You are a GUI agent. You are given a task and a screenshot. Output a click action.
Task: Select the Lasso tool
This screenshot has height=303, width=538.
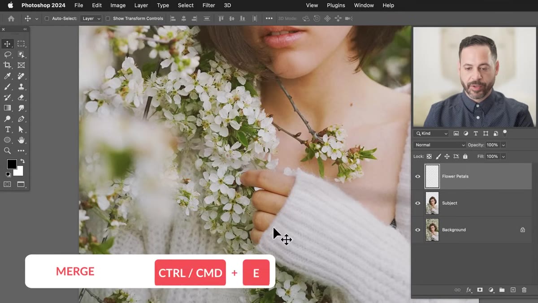tap(7, 54)
